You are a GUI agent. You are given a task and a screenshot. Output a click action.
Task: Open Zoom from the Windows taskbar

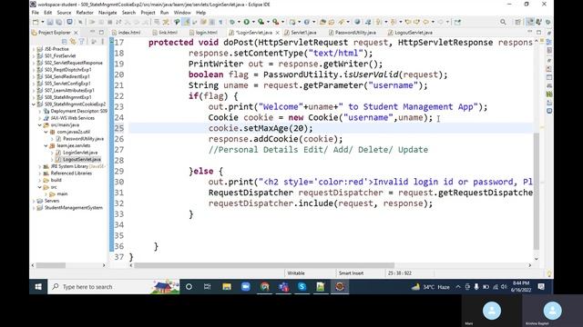point(245,287)
